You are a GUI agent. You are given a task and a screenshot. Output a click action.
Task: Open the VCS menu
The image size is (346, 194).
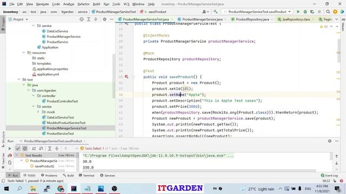127,4
